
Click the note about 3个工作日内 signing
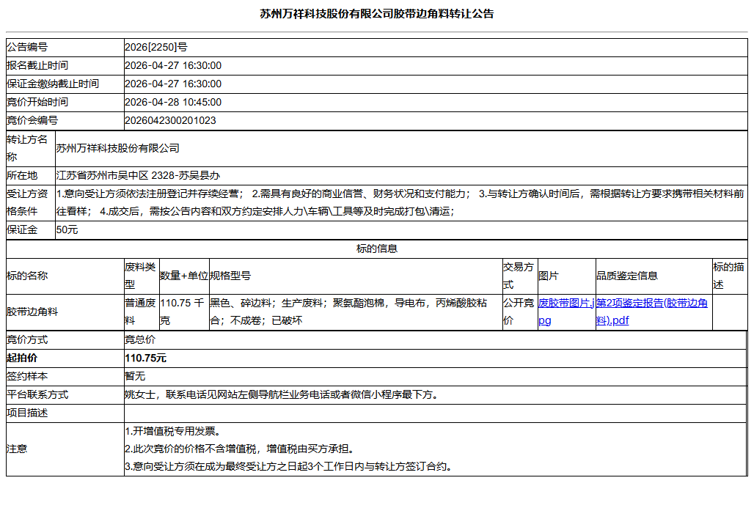289,466
